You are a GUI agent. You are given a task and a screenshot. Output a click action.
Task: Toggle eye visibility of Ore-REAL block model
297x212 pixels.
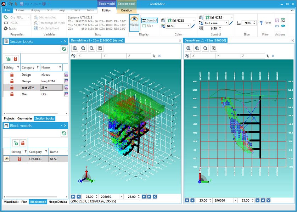pyautogui.click(x=7, y=159)
